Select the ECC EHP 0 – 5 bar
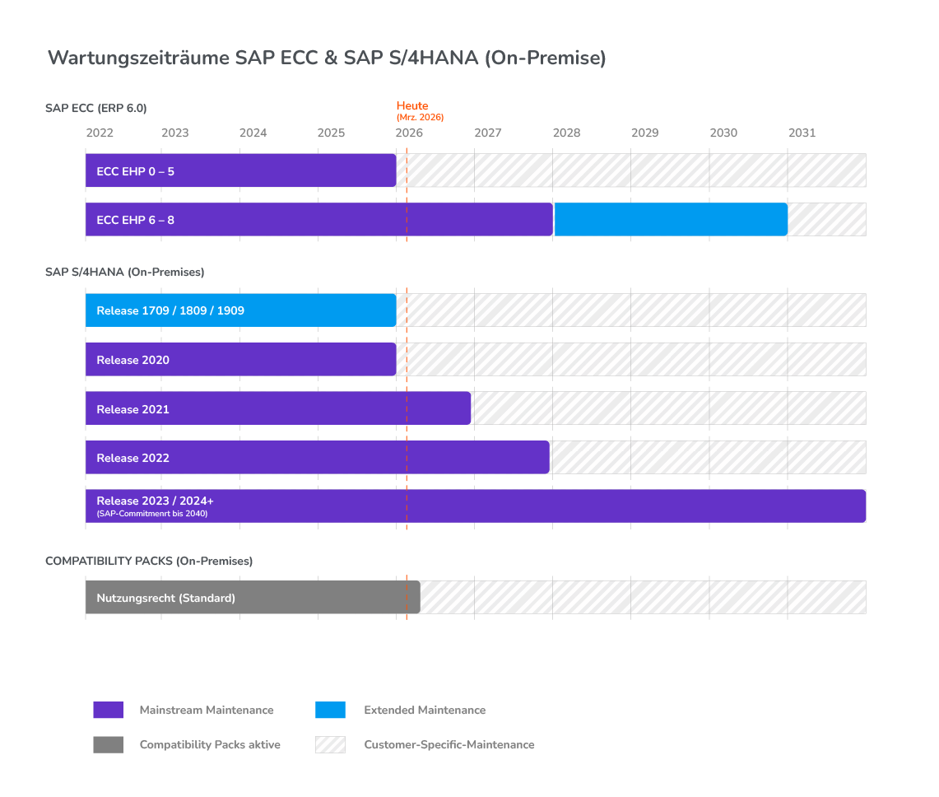Image resolution: width=939 pixels, height=797 pixels. pos(240,170)
